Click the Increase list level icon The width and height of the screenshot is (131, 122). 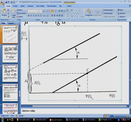pos(62,11)
